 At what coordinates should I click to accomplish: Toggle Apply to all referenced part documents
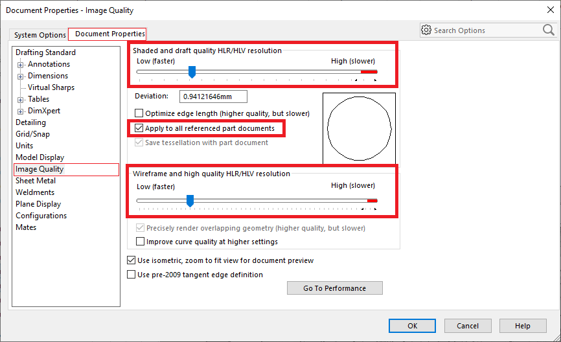coord(139,128)
